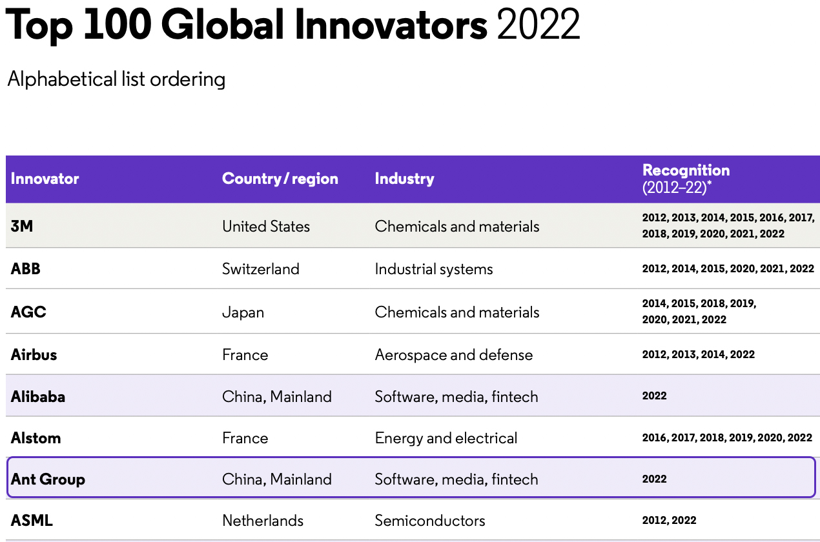Click the Recognition (2012–22) column header

pyautogui.click(x=686, y=179)
